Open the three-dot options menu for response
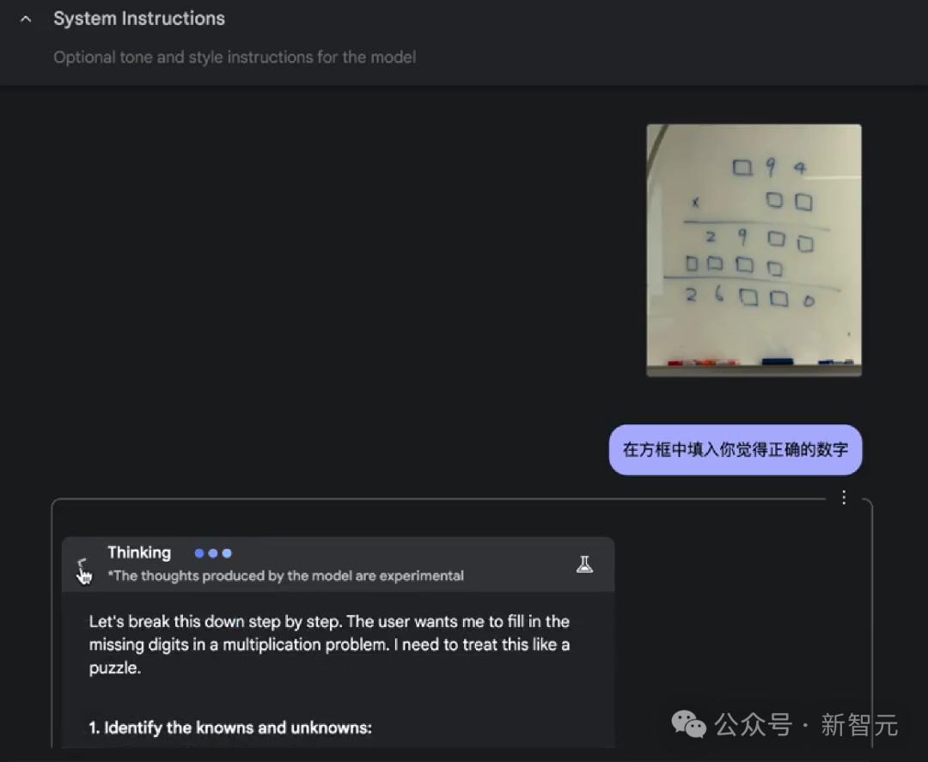This screenshot has width=928, height=762. click(x=844, y=497)
